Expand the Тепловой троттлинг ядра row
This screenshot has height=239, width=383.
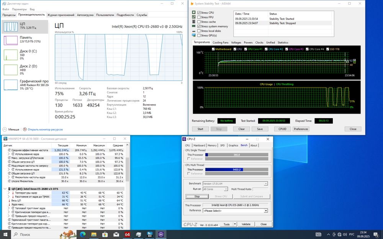click(9, 208)
